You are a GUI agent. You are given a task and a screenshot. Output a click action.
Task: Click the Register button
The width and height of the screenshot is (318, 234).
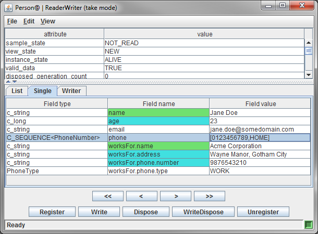click(x=52, y=212)
